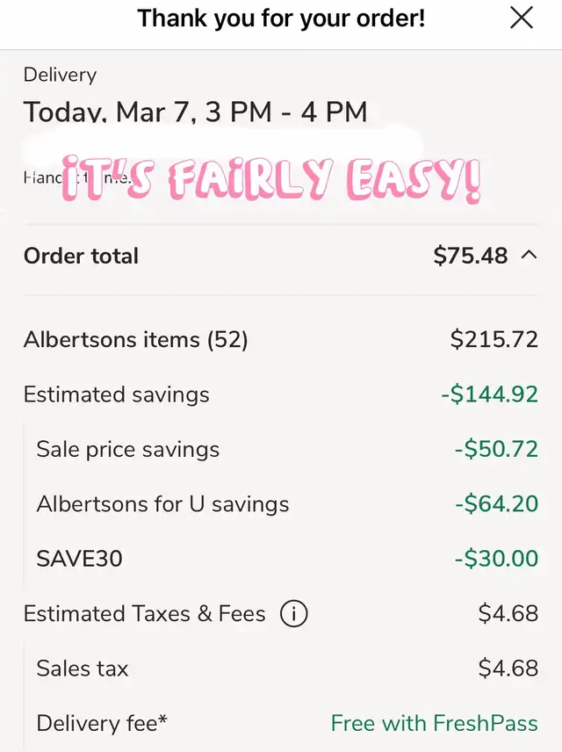Click the Today, Mar 7 delivery window
The width and height of the screenshot is (562, 752).
[x=195, y=112]
